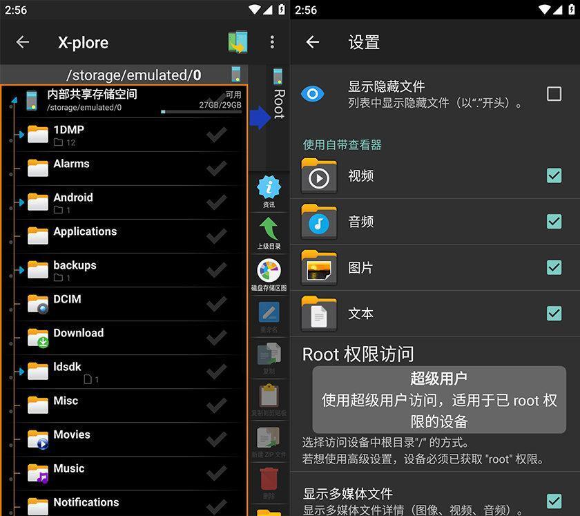Tap the X-plore title text
Image resolution: width=580 pixels, height=516 pixels.
coord(84,43)
